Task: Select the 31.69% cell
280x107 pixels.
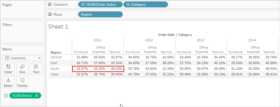Action: pyautogui.click(x=82, y=57)
